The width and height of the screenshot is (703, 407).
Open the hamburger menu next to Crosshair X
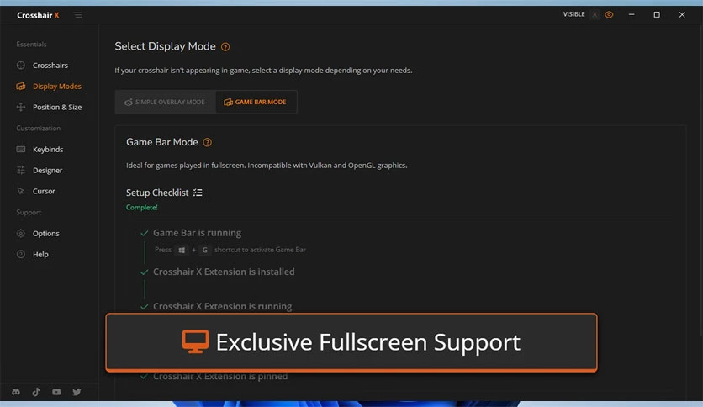point(77,15)
